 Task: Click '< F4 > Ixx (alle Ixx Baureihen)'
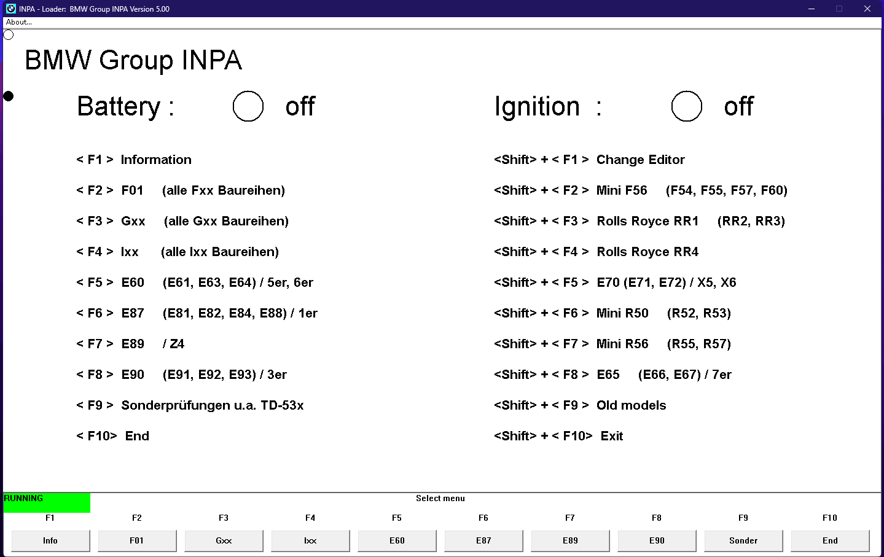pyautogui.click(x=178, y=252)
